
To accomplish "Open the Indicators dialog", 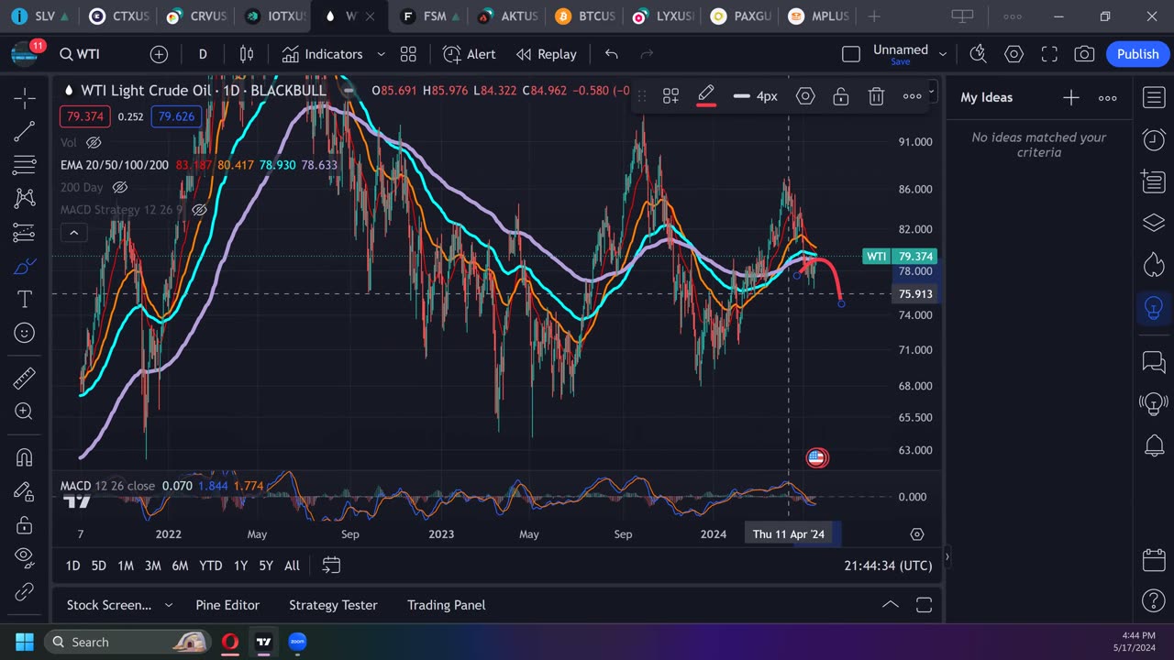I will (322, 54).
